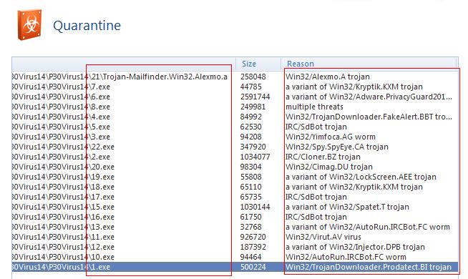Viewport: 468px width, 279px height.
Task: Click the size value 1034077
Action: (255, 157)
